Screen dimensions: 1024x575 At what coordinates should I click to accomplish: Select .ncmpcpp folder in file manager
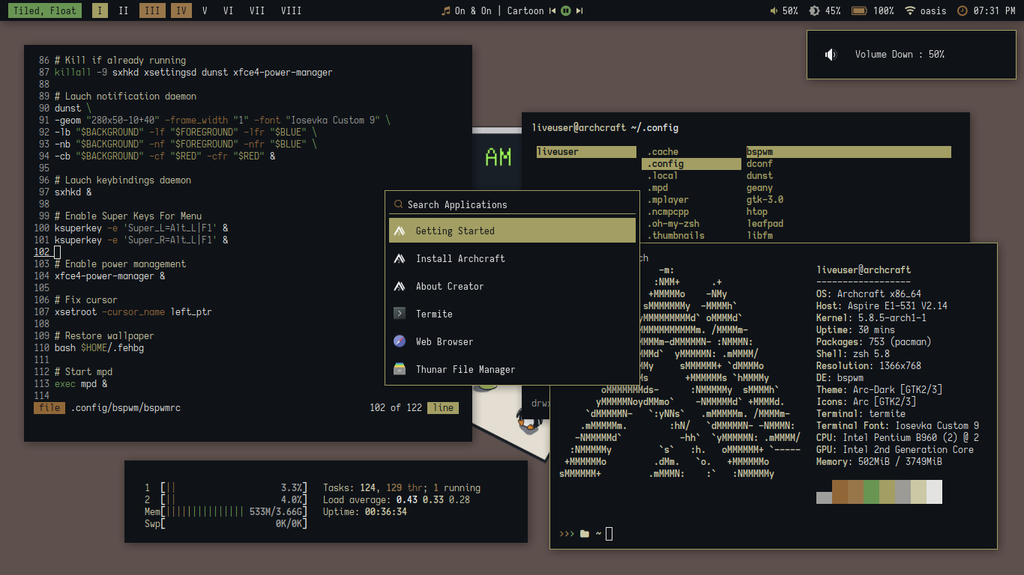click(x=668, y=212)
